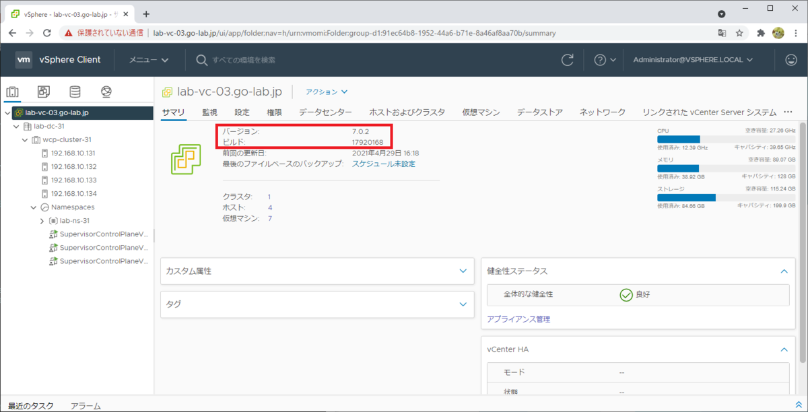Expand the lab-ns-31 namespace
The height and width of the screenshot is (412, 808).
point(42,220)
